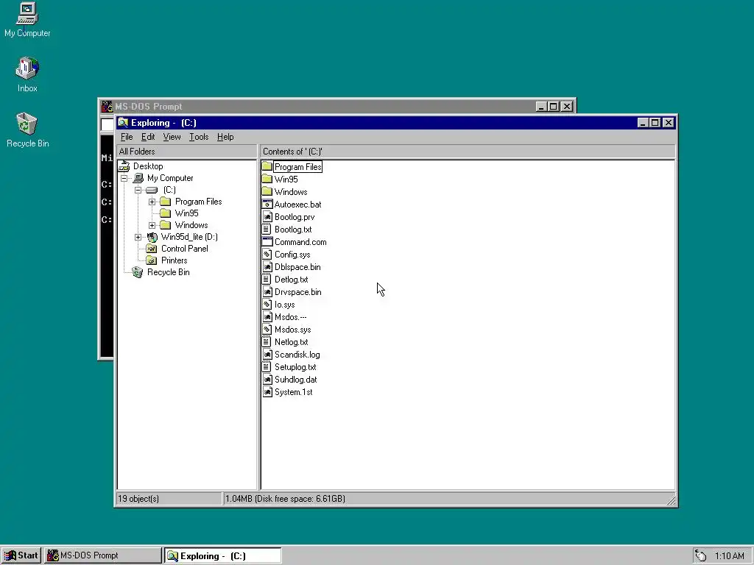754x565 pixels.
Task: Click the Explorer window resize grip
Action: 671,500
